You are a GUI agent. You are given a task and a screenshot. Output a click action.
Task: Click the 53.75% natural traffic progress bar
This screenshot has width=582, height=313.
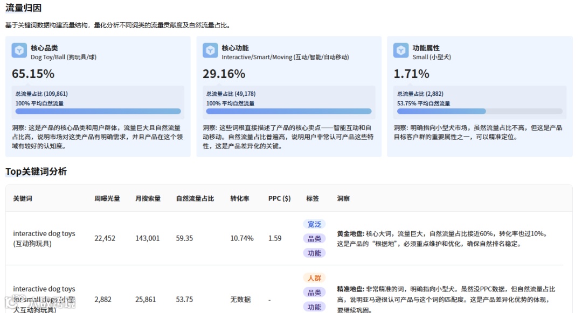(480, 111)
